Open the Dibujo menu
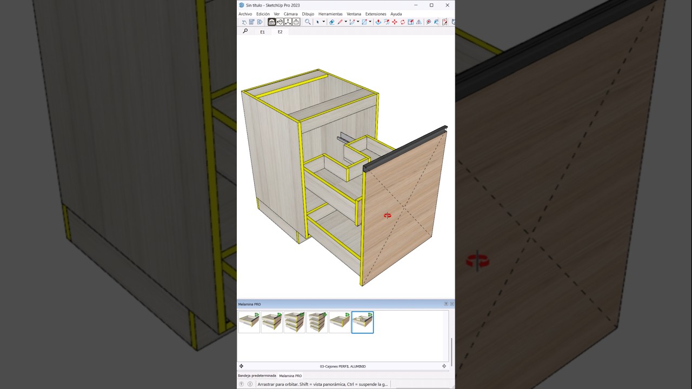 (308, 14)
